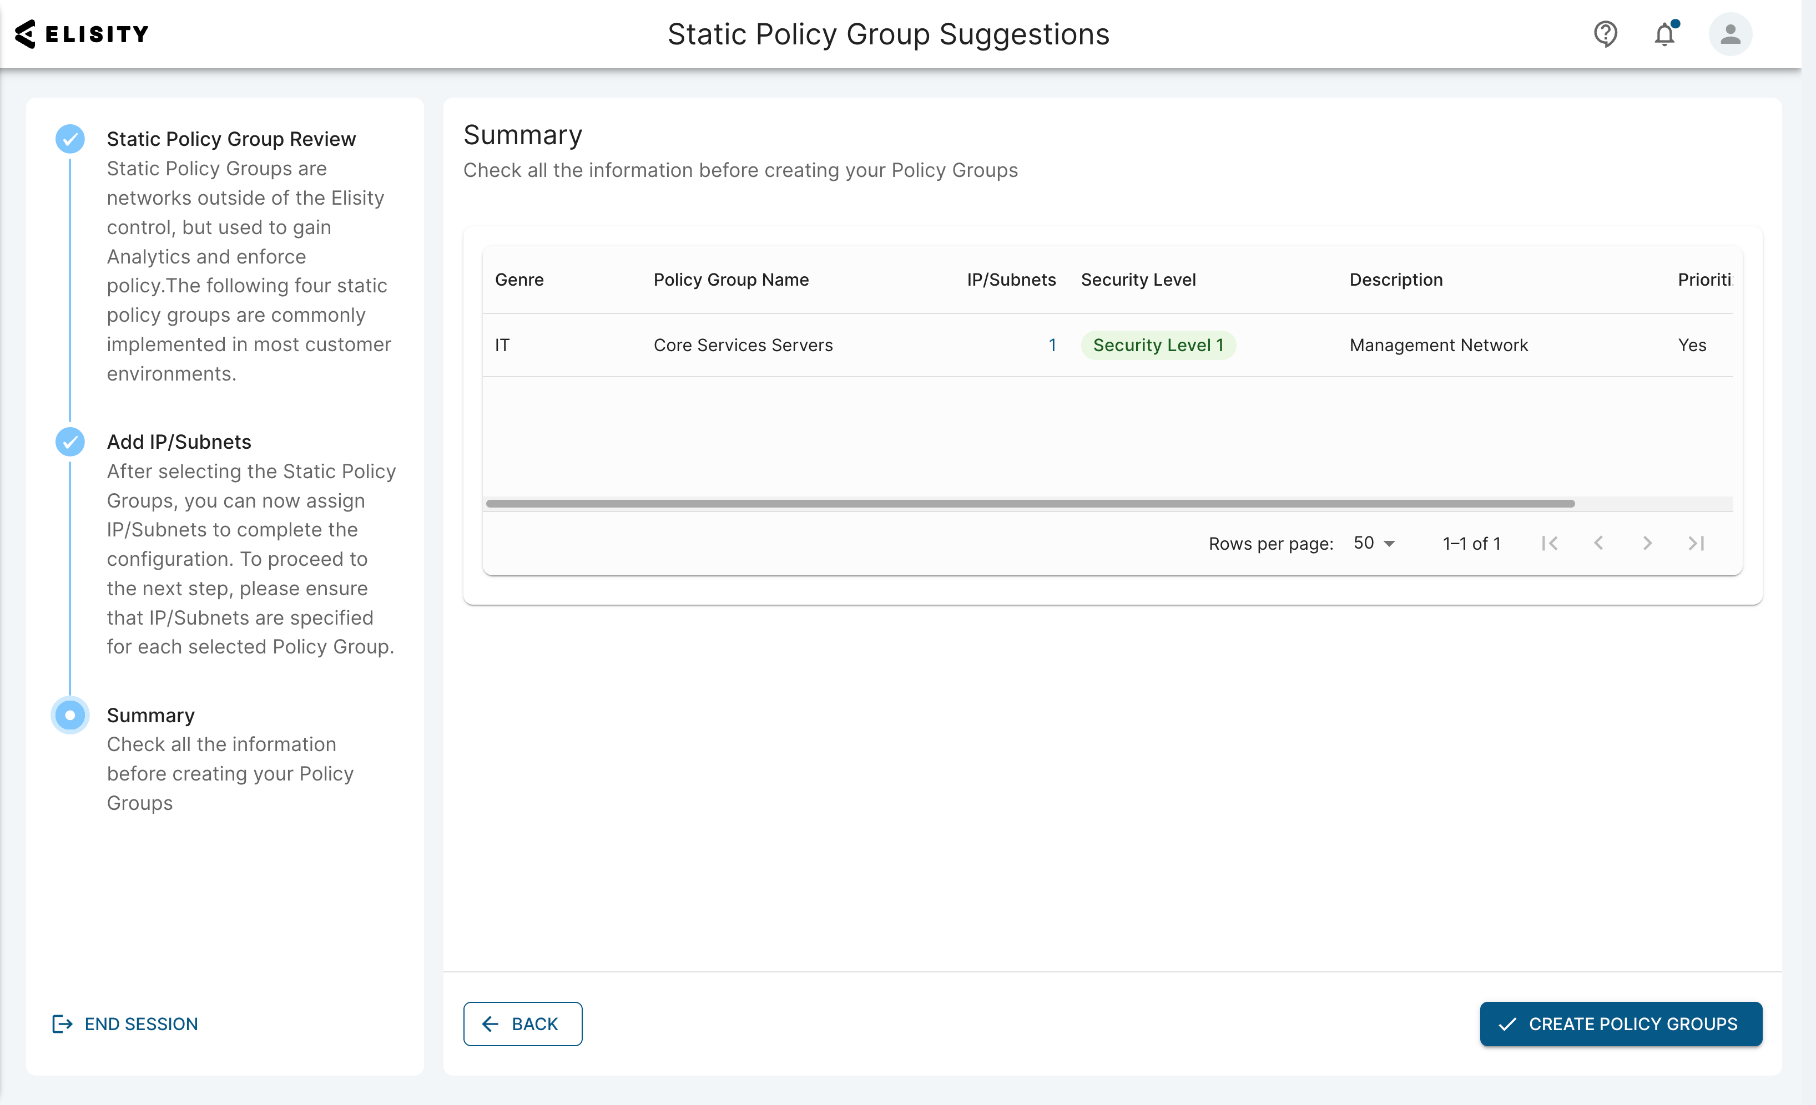Go to the previous table page
The width and height of the screenshot is (1816, 1105).
(x=1598, y=543)
